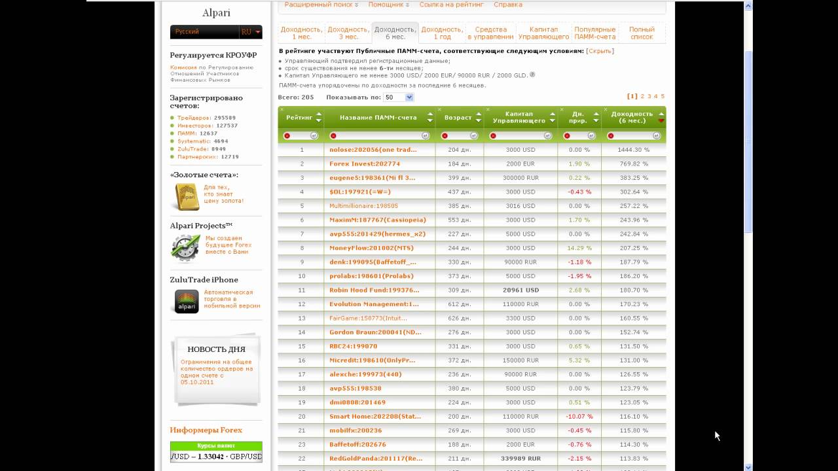The height and width of the screenshot is (471, 838).
Task: Click the page scrollbar up arrow
Action: tap(749, 5)
